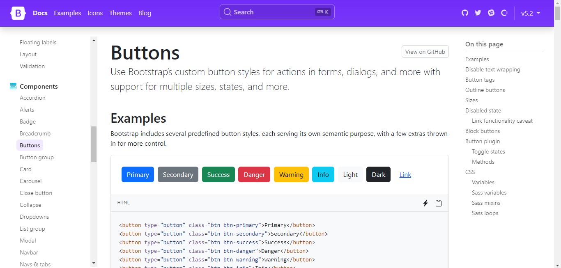Go to Icons in top navigation

click(x=95, y=13)
